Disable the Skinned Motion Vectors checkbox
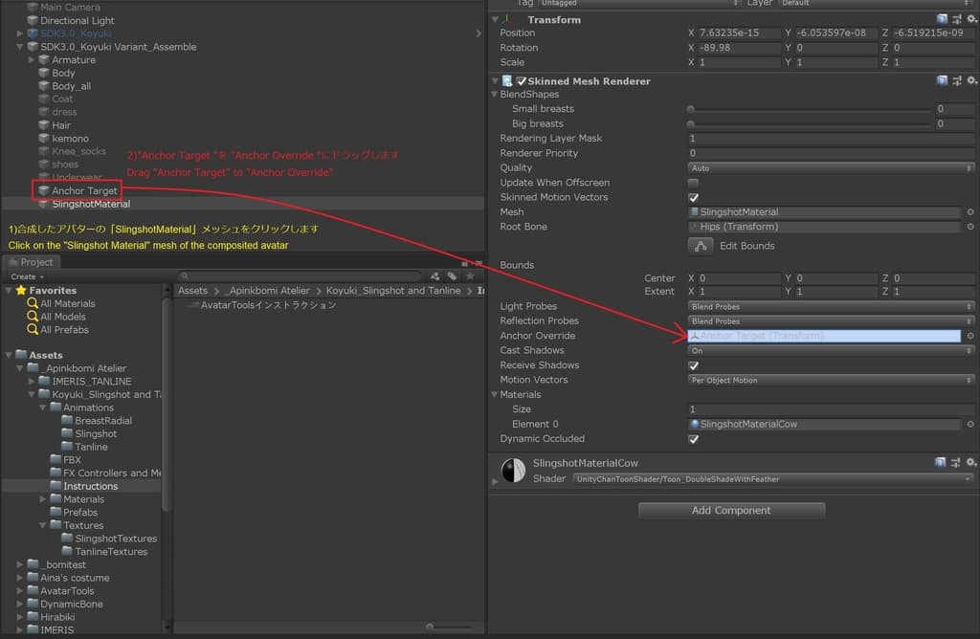Viewport: 980px width, 639px height. [x=693, y=197]
